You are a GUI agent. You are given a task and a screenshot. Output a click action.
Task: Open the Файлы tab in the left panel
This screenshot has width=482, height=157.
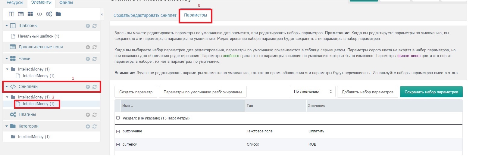click(x=66, y=3)
